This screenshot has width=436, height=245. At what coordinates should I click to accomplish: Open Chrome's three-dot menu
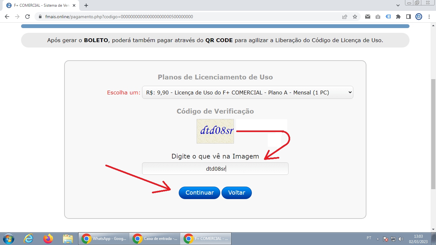(429, 17)
